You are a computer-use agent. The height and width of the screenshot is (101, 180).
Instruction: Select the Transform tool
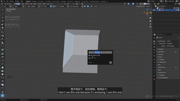click(x=3, y=28)
